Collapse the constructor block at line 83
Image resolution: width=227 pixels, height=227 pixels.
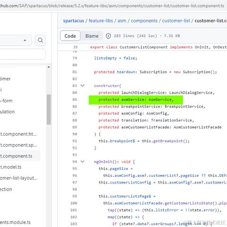click(82, 86)
